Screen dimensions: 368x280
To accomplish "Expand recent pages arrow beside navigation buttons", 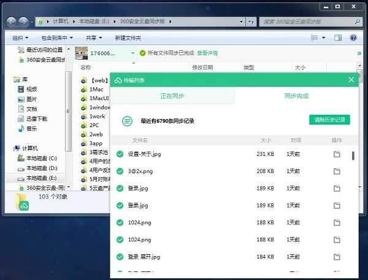I will (31, 22).
